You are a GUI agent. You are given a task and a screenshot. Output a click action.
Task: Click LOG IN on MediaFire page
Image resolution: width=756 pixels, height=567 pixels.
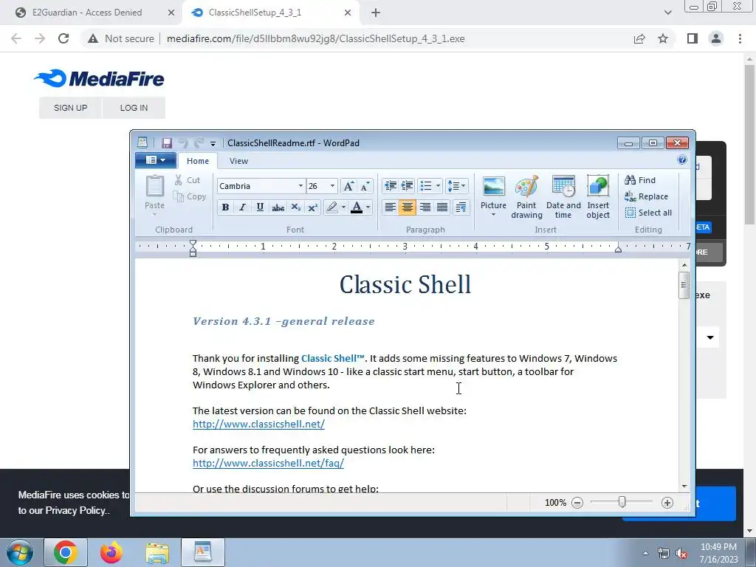tap(134, 108)
